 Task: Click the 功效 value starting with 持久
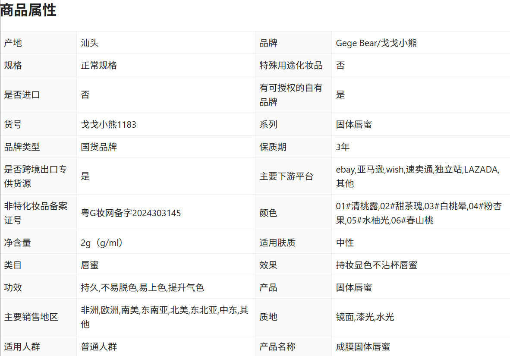coord(142,287)
